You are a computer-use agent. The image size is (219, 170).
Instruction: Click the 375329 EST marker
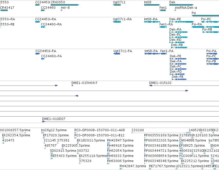click(80, 164)
